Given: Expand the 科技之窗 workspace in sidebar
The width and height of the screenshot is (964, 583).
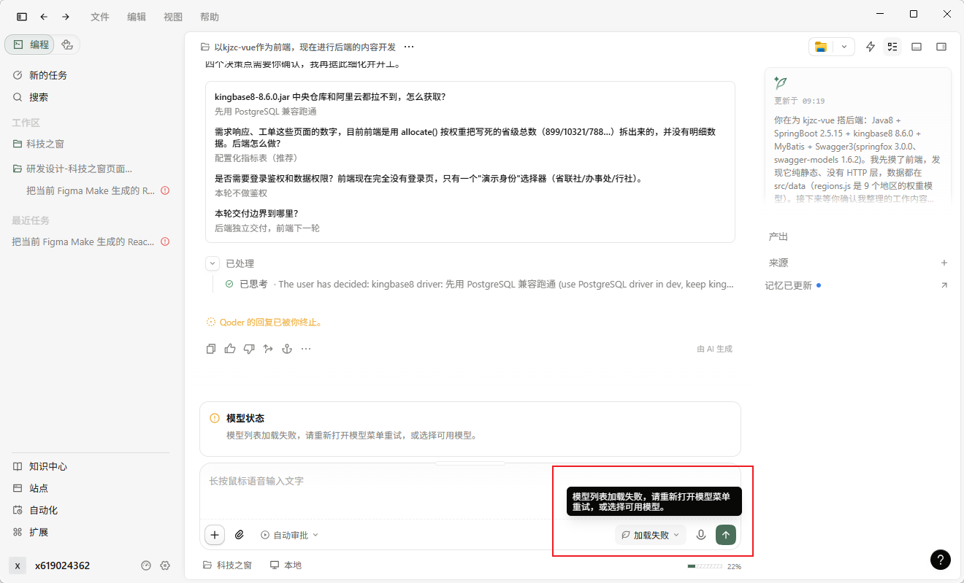Looking at the screenshot, I should point(45,144).
